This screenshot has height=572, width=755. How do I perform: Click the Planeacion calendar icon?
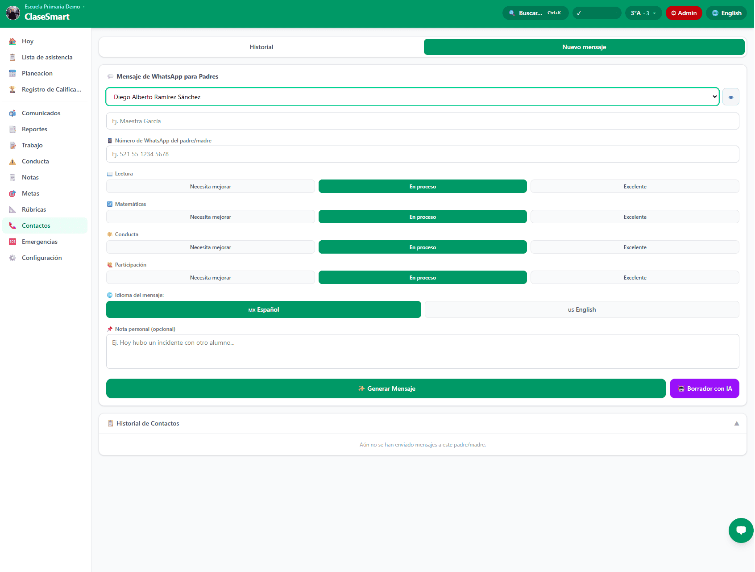pyautogui.click(x=12, y=73)
